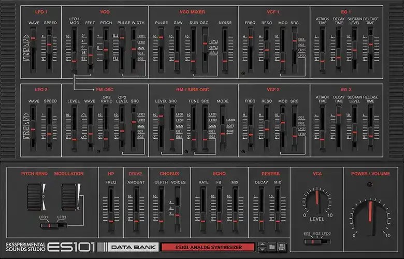Image resolution: width=404 pixels, height=259 pixels.
Task: Click the SUB OSC waveform selector slider
Action: click(205, 50)
